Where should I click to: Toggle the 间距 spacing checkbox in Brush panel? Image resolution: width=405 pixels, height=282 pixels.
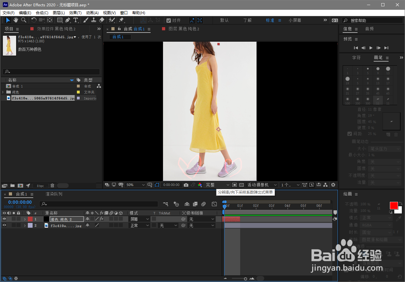tap(350, 134)
